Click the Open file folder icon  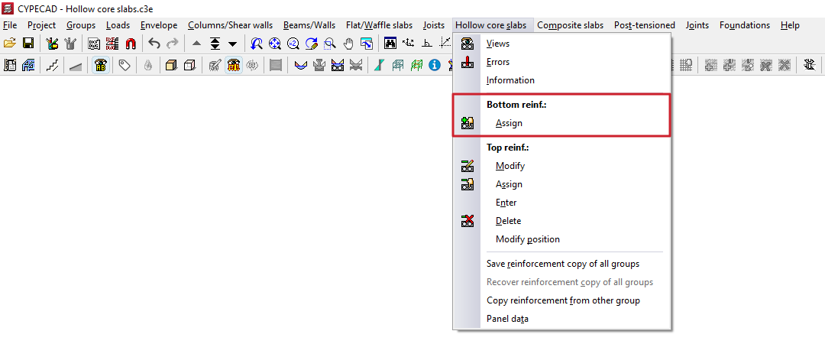tap(9, 44)
